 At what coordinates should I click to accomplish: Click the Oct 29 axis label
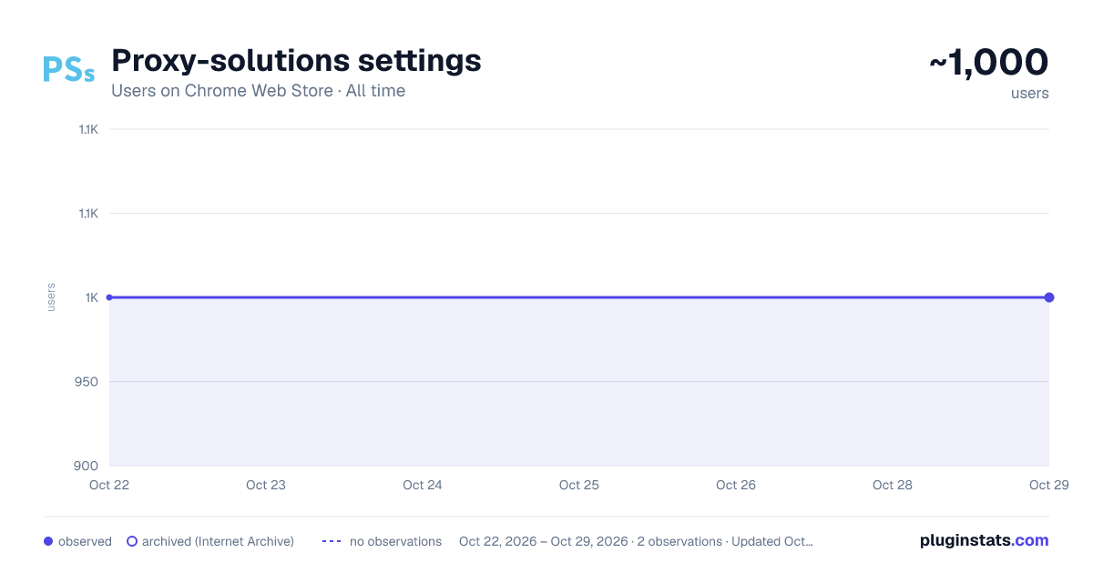coord(1049,485)
